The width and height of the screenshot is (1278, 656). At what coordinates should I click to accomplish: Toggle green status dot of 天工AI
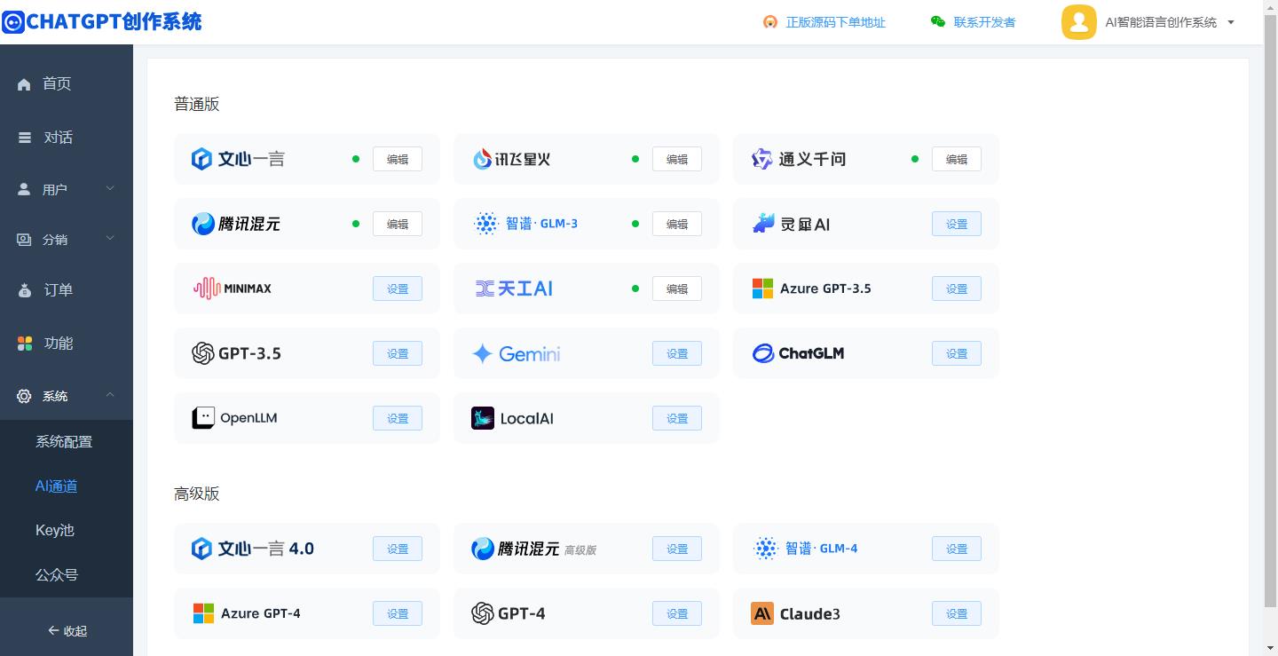pyautogui.click(x=635, y=288)
